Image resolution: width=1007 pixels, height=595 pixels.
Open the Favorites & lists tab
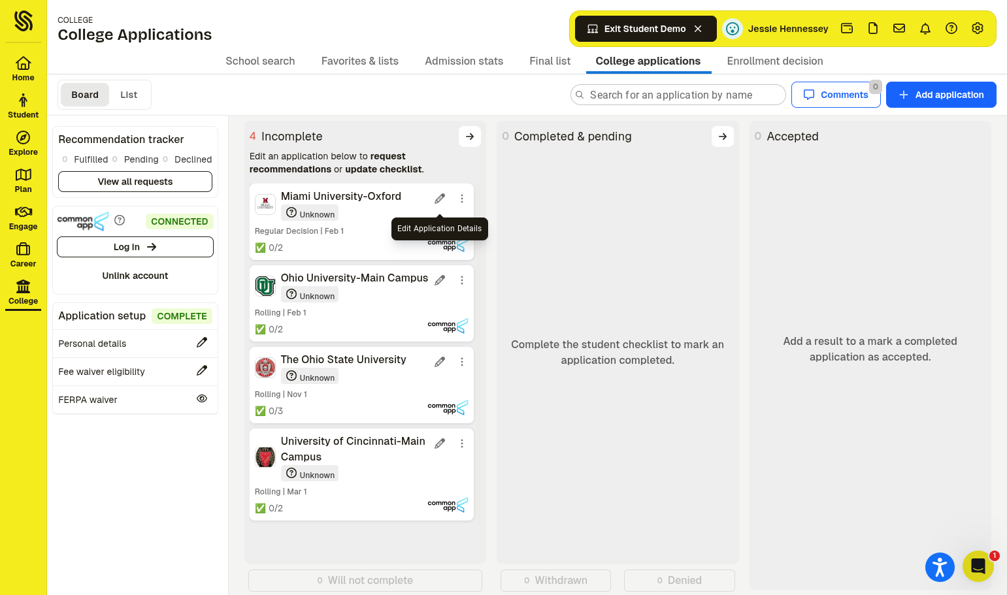(360, 61)
